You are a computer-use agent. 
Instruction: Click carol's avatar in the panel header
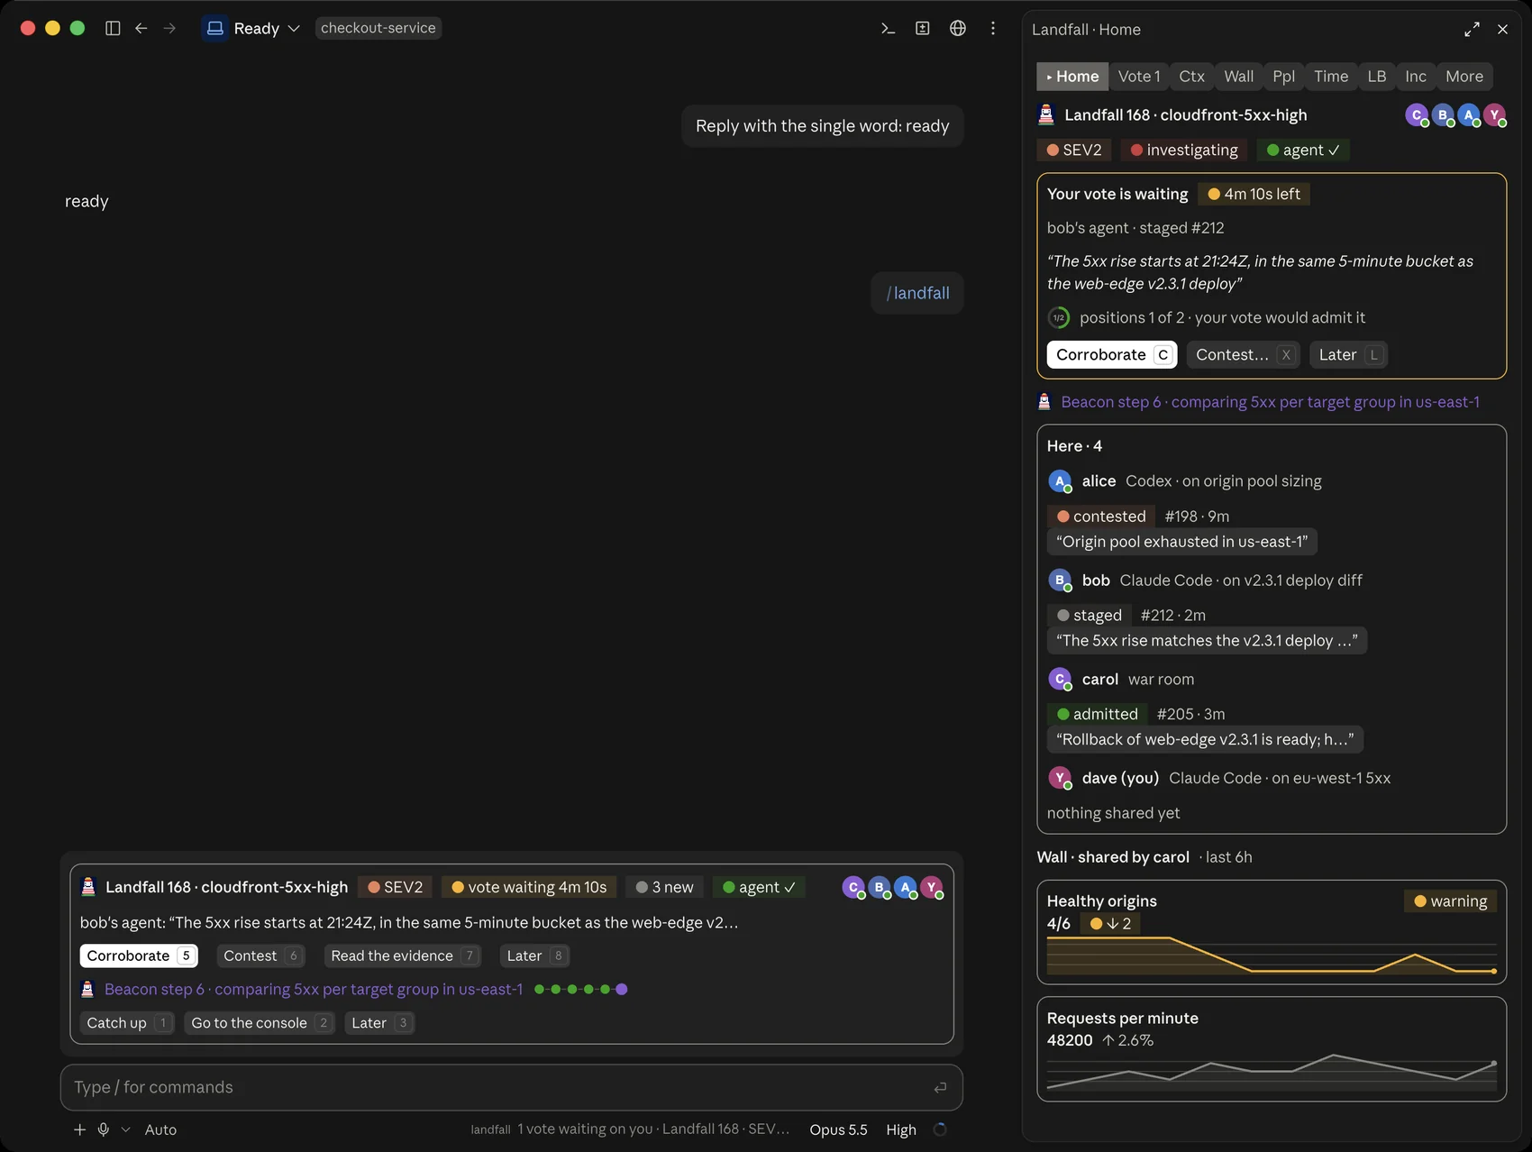click(1417, 115)
